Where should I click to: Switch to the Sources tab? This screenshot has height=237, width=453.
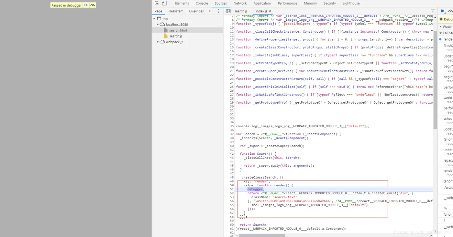click(x=221, y=3)
